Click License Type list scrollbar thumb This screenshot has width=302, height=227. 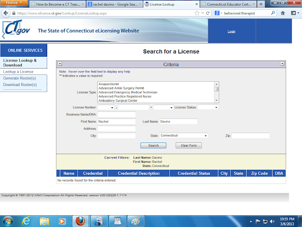pyautogui.click(x=217, y=89)
